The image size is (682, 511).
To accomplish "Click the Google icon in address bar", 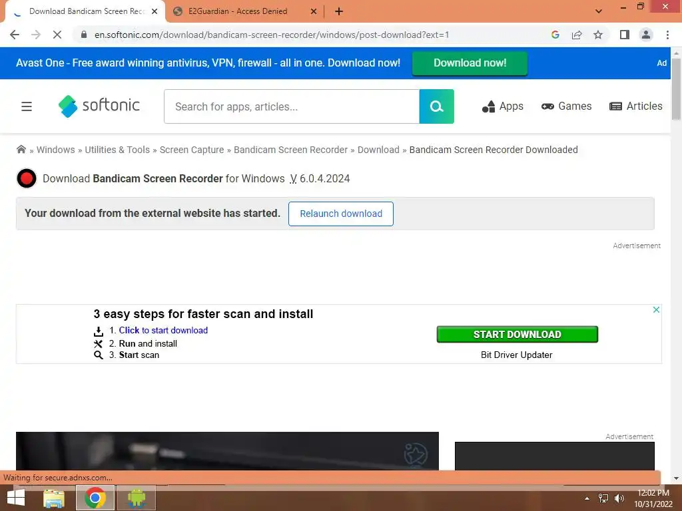I will point(555,35).
